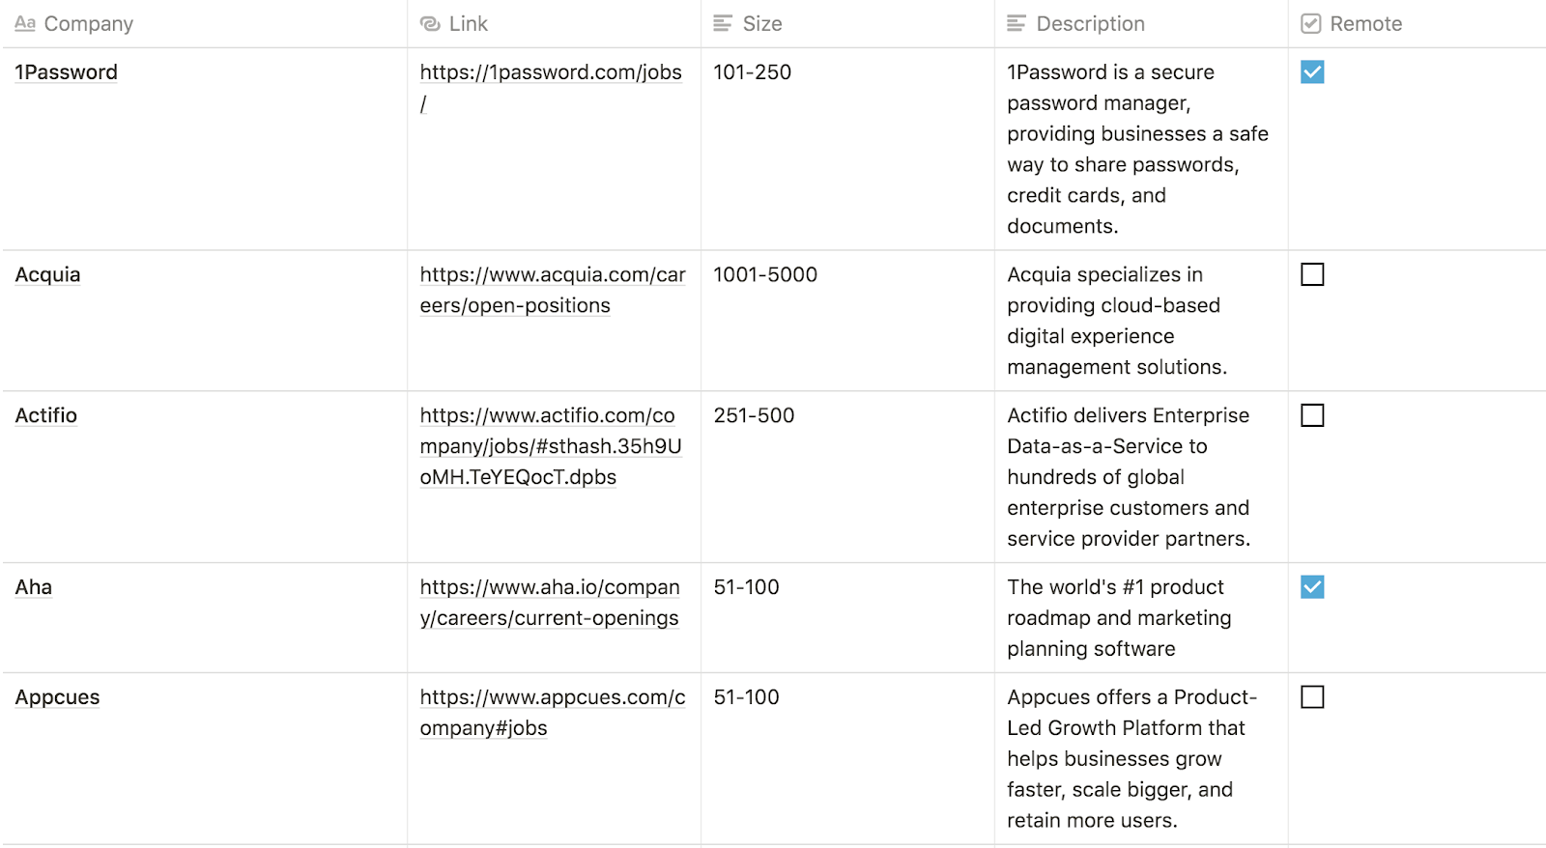Click the title-type icon beside Company header
This screenshot has height=848, width=1546.
coord(25,23)
